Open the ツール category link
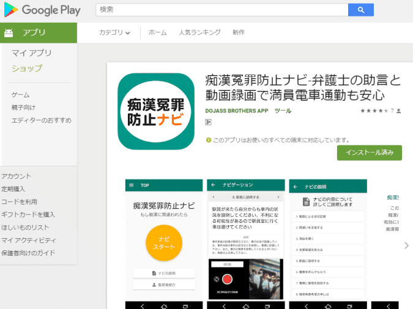This screenshot has height=309, width=413. coord(283,111)
